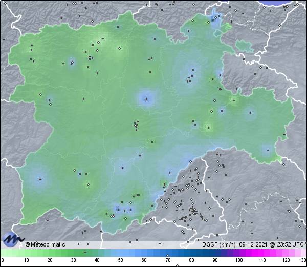The image size is (307, 267).
Task: Click the scale label 110
Action: click(262, 260)
